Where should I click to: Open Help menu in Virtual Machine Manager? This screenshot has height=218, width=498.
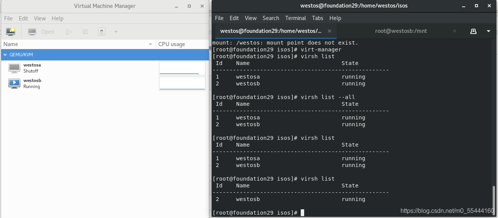click(57, 18)
